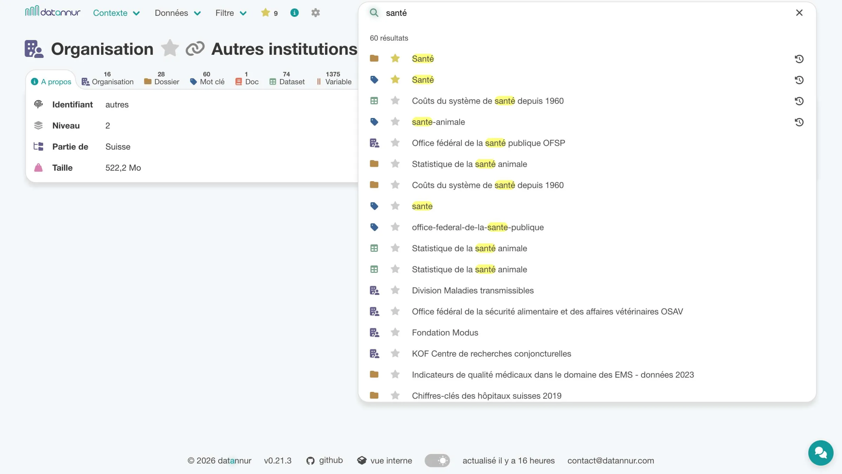Favorite Office fédéral de la santé publique OFSP

[x=395, y=143]
